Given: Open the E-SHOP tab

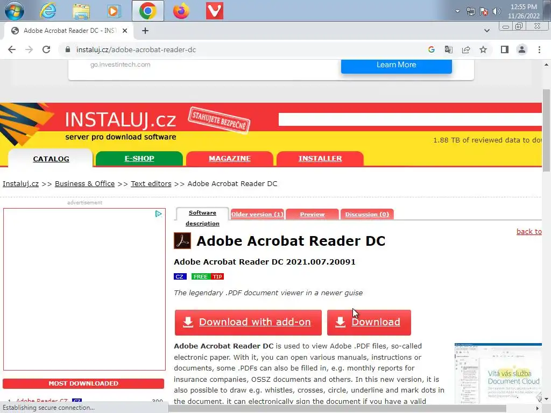Looking at the screenshot, I should click(139, 159).
